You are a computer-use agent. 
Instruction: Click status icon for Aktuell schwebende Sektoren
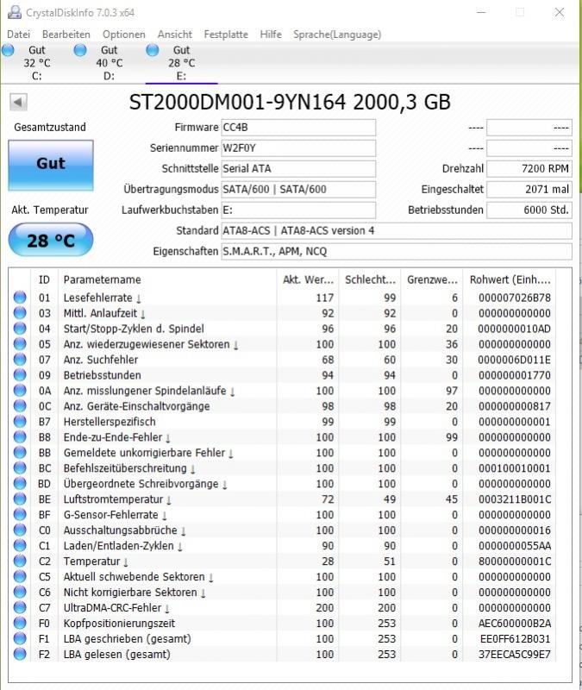click(x=20, y=576)
